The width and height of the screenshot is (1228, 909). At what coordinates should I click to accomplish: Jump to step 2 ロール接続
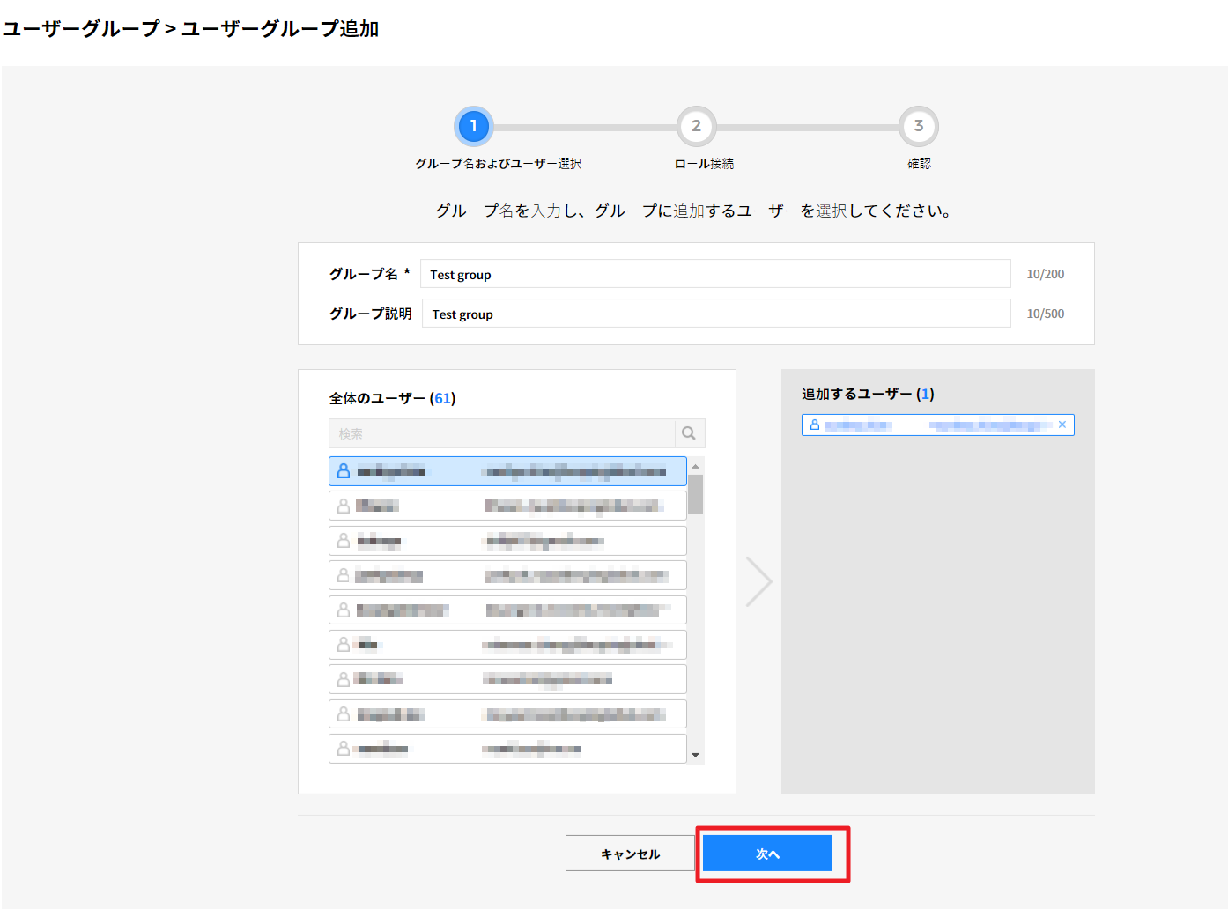click(x=696, y=127)
